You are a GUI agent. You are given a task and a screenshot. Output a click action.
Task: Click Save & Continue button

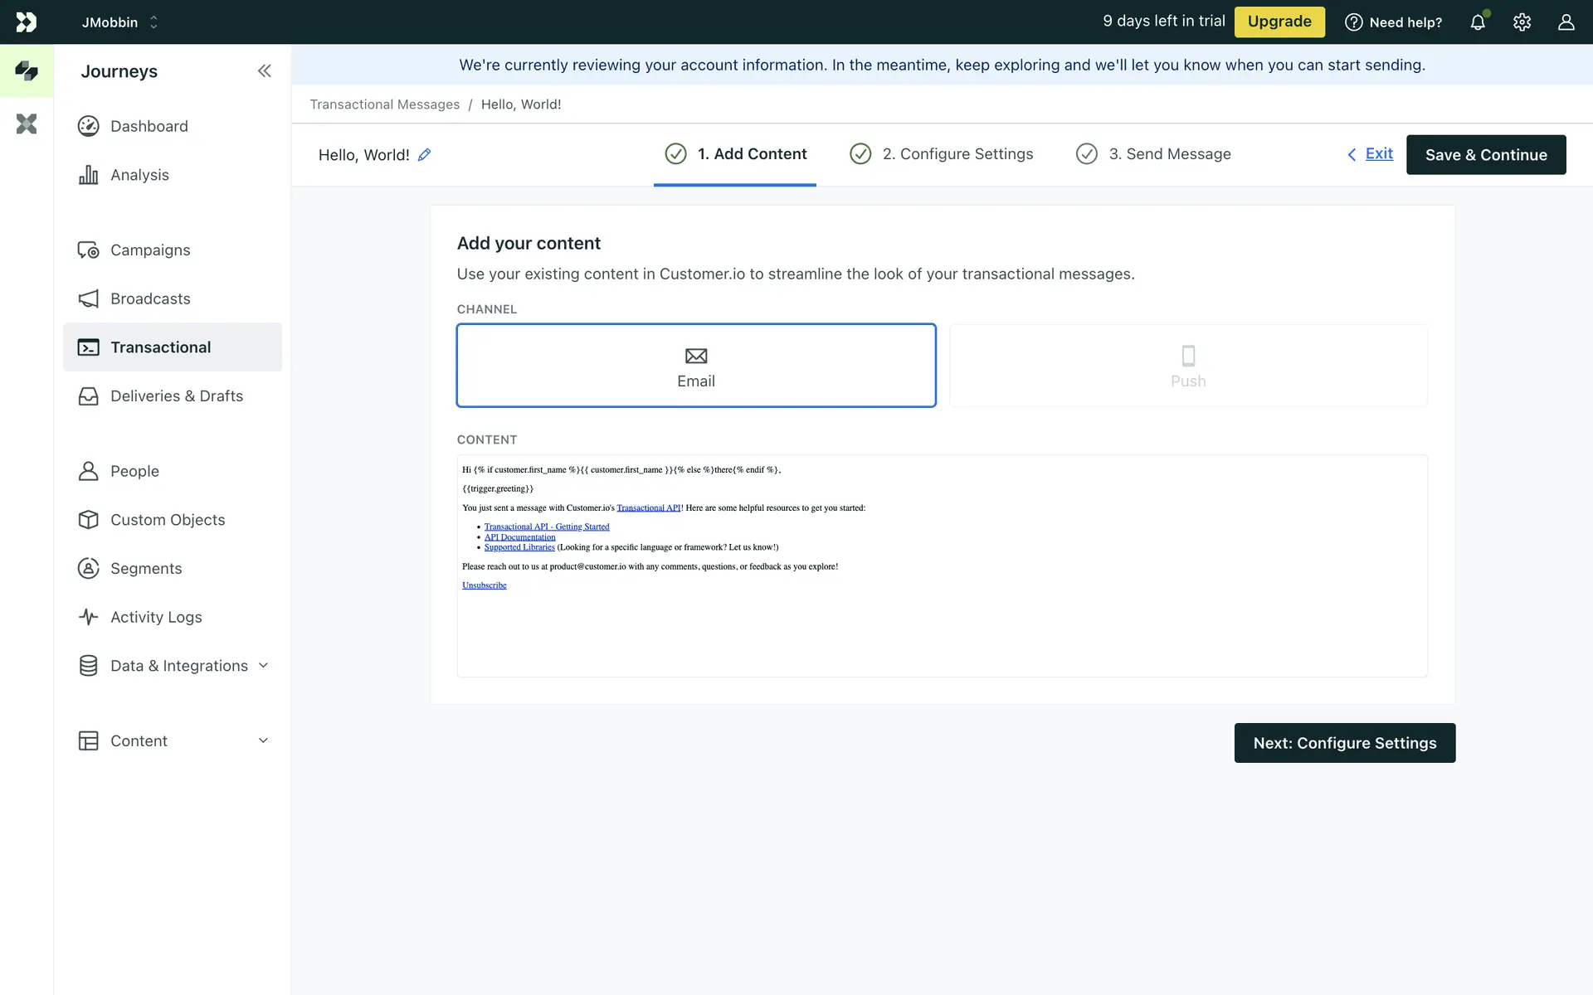point(1485,155)
